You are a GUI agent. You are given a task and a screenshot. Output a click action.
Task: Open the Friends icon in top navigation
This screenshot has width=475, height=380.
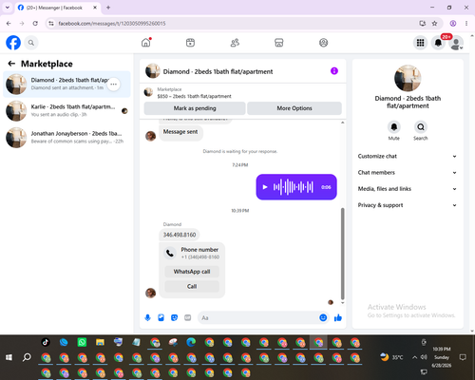coord(235,43)
